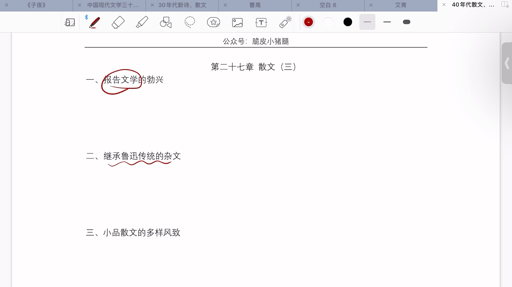Close the 中国现代文学三十 tab

pos(79,5)
